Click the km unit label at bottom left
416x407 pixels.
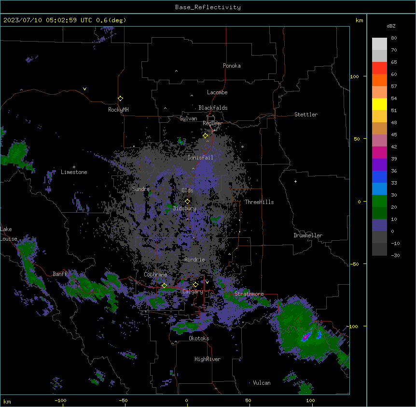click(7, 401)
